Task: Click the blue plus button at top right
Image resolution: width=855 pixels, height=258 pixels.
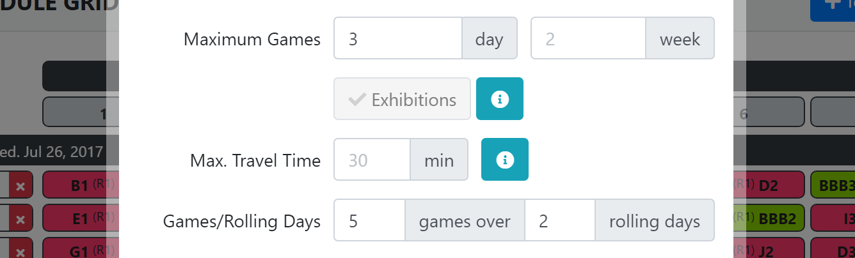Action: point(832,6)
